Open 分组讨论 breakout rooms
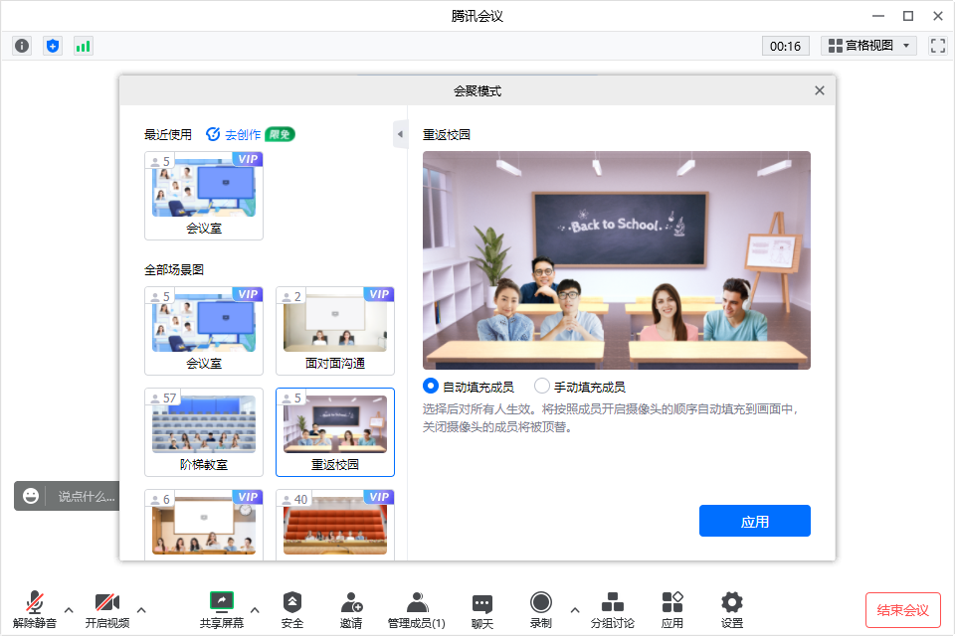This screenshot has height=636, width=955. click(x=613, y=610)
